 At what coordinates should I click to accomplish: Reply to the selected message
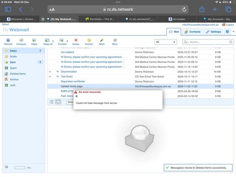pos(34,42)
